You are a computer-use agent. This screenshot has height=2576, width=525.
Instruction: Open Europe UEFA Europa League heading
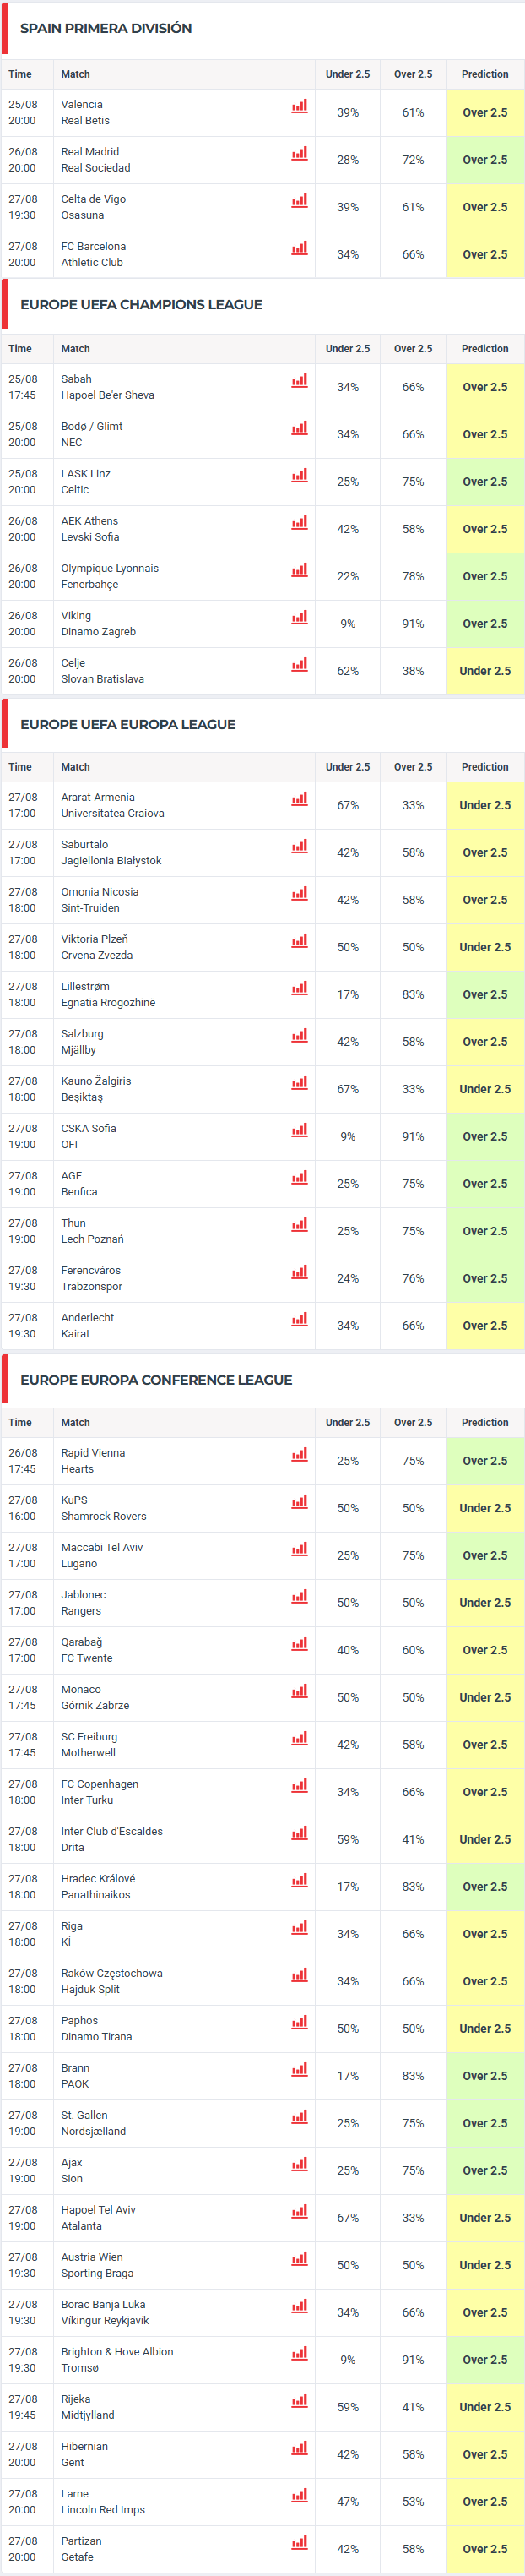click(127, 724)
